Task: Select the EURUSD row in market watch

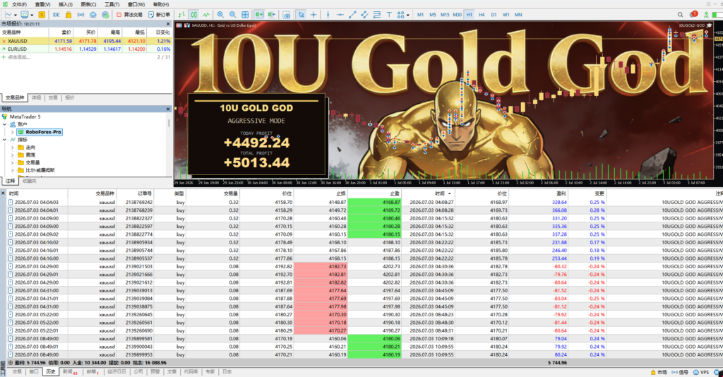Action: [86, 49]
